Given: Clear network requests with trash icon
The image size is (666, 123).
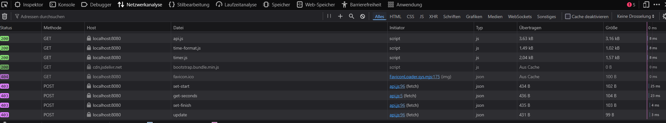Looking at the screenshot, I should (4, 16).
